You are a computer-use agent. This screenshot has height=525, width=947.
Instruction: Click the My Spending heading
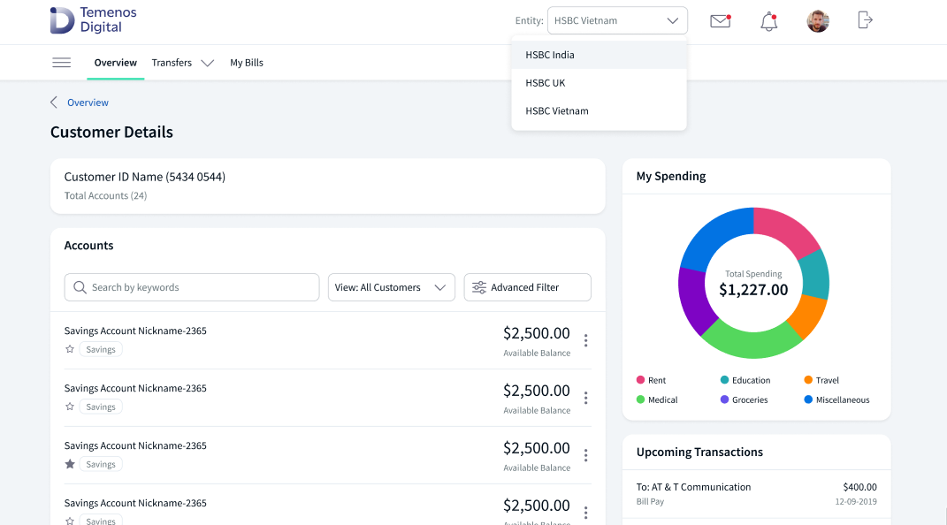(671, 176)
